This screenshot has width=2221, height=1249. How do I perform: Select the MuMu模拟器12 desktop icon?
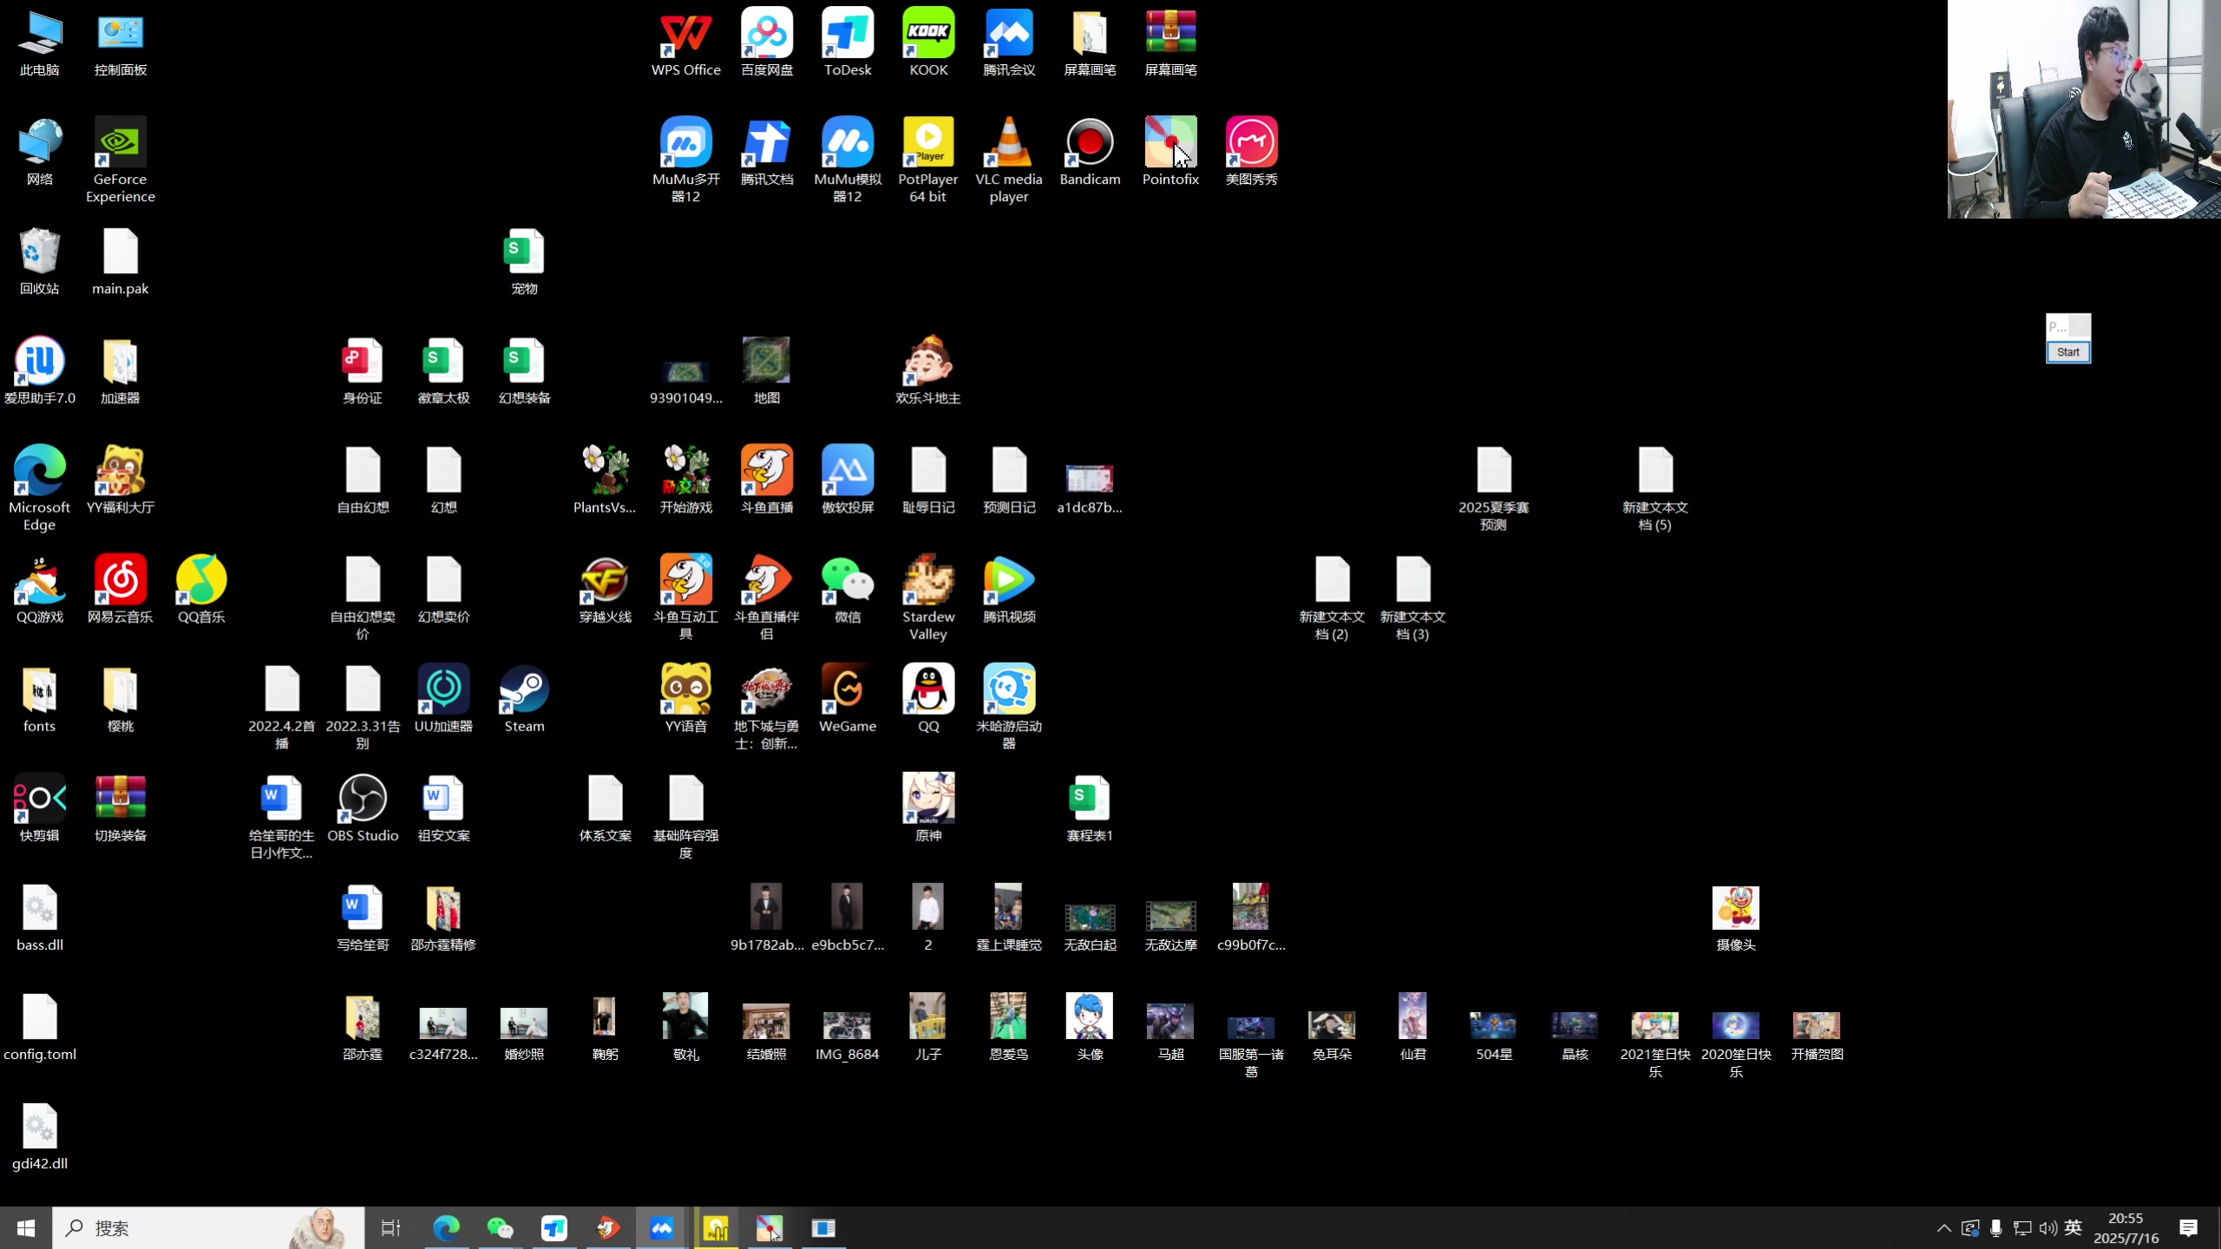(847, 160)
